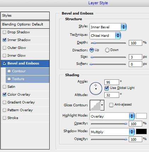Select the Drop Shadow style row
Image resolution: width=149 pixels, height=152 pixels.
point(25,32)
